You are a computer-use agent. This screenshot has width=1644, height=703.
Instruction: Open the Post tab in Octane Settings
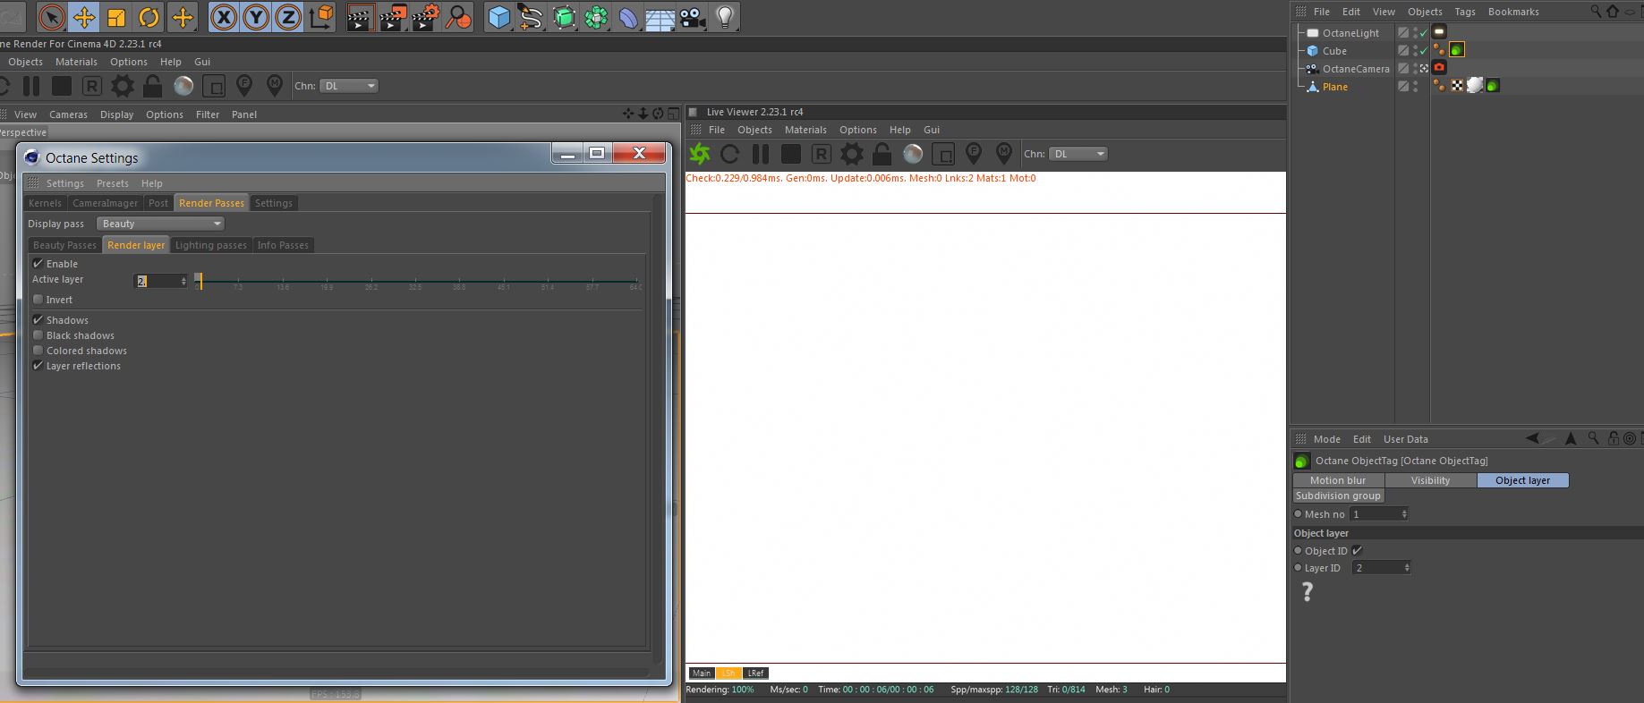[x=158, y=203]
